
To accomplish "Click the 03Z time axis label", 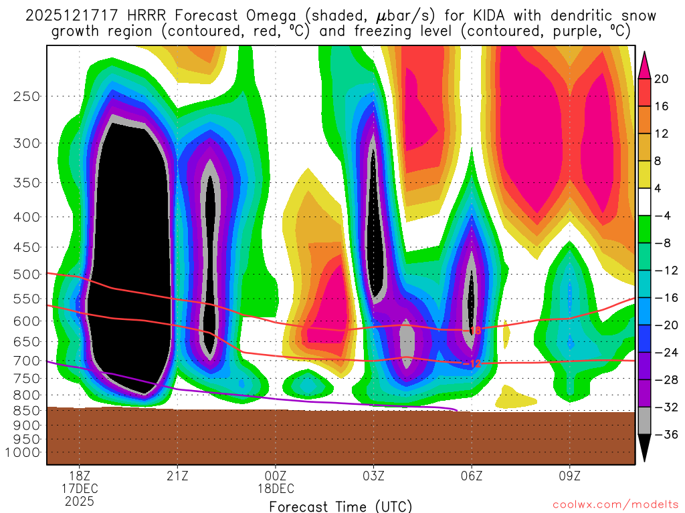I will pos(373,476).
